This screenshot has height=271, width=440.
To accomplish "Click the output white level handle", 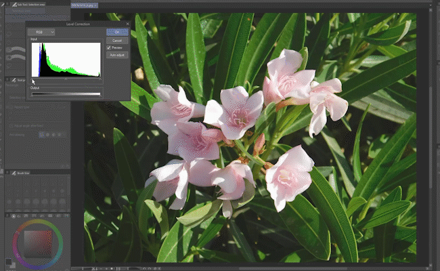I will click(100, 96).
